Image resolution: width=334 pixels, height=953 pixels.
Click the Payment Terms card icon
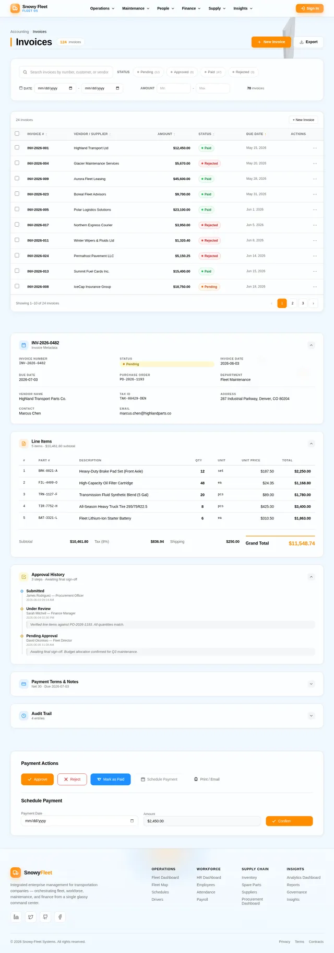[x=23, y=684]
